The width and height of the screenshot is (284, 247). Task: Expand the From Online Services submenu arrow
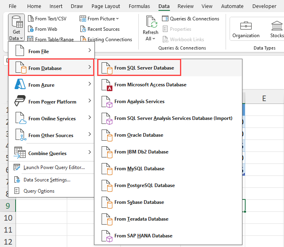[x=90, y=118]
